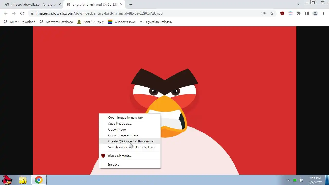Click the browser Back arrow

(x=6, y=13)
